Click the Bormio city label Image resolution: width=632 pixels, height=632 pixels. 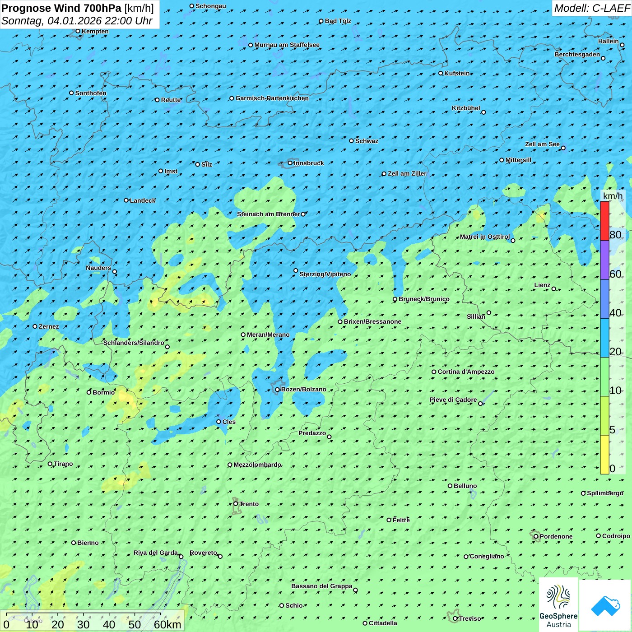coord(103,392)
